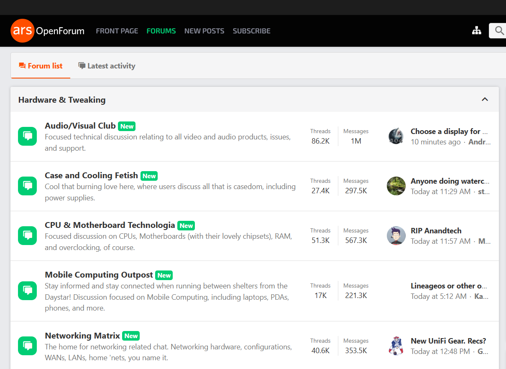Open the SUBSCRIBE navigation item

(x=252, y=31)
